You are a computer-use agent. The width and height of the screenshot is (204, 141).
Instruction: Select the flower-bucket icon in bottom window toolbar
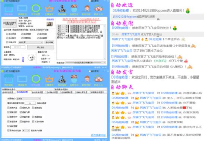(x=74, y=79)
